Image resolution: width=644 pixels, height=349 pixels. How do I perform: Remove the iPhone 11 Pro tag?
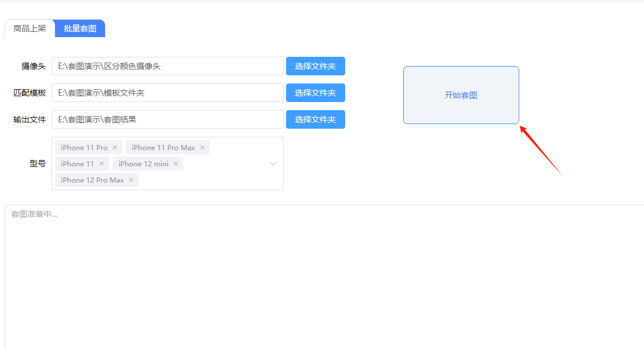coord(115,147)
